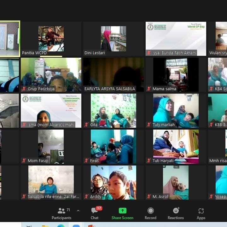Click muted mic icon on Salsabila rifa erina
Screen dimensions: 227x227
24,196
